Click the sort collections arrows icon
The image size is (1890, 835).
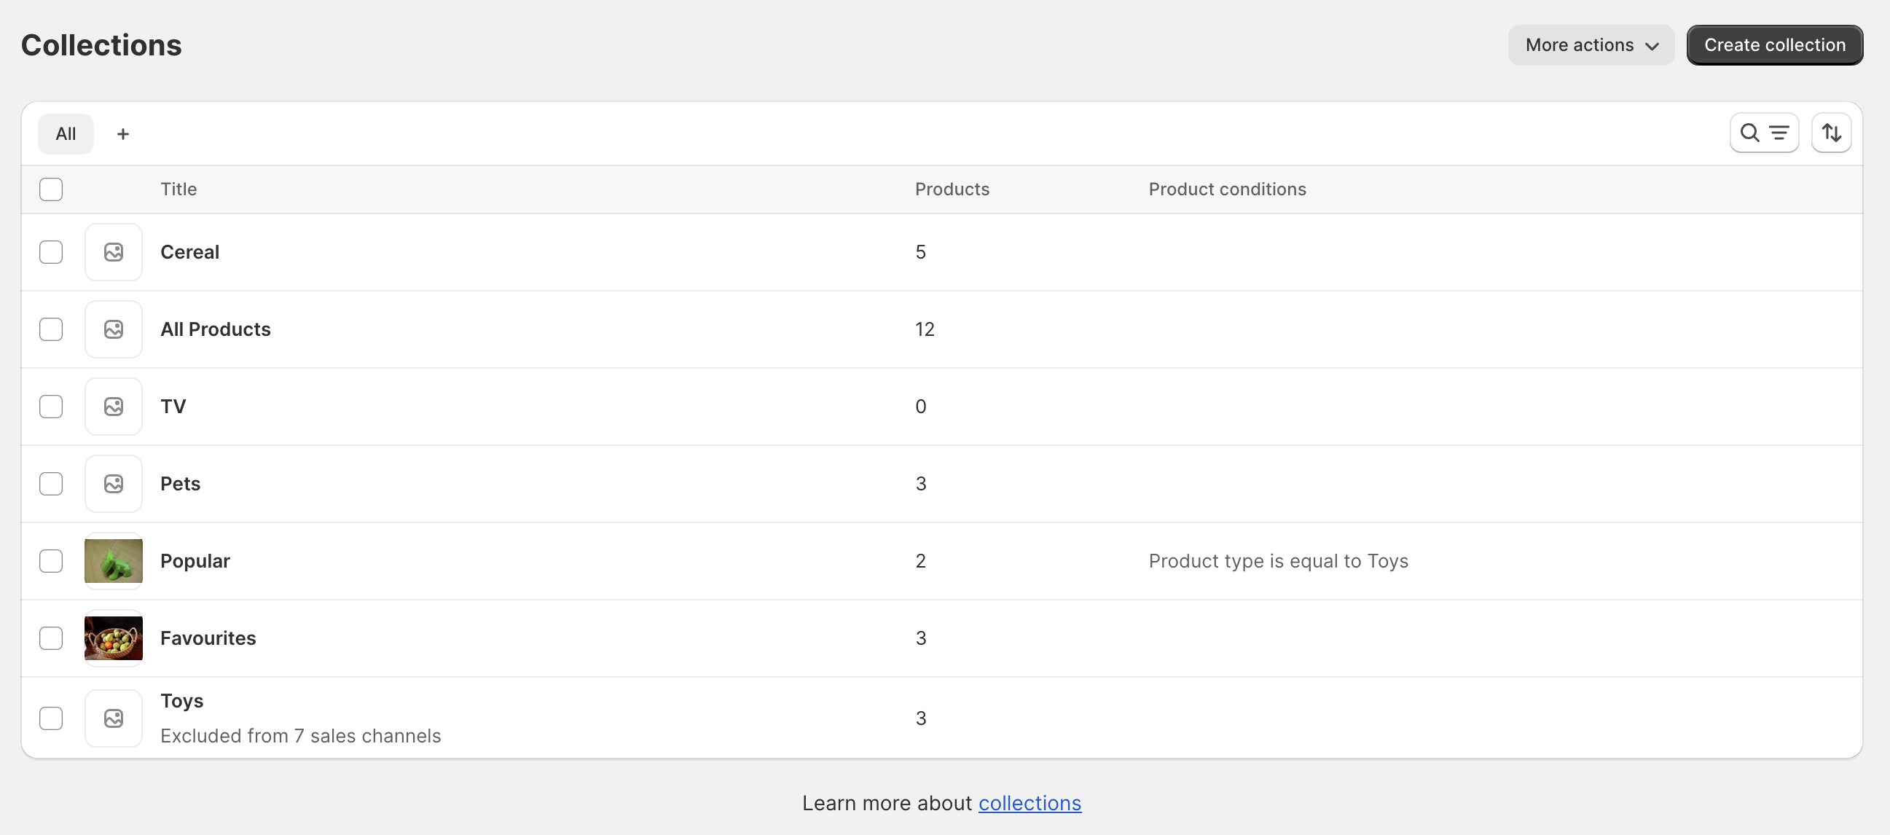pos(1830,133)
